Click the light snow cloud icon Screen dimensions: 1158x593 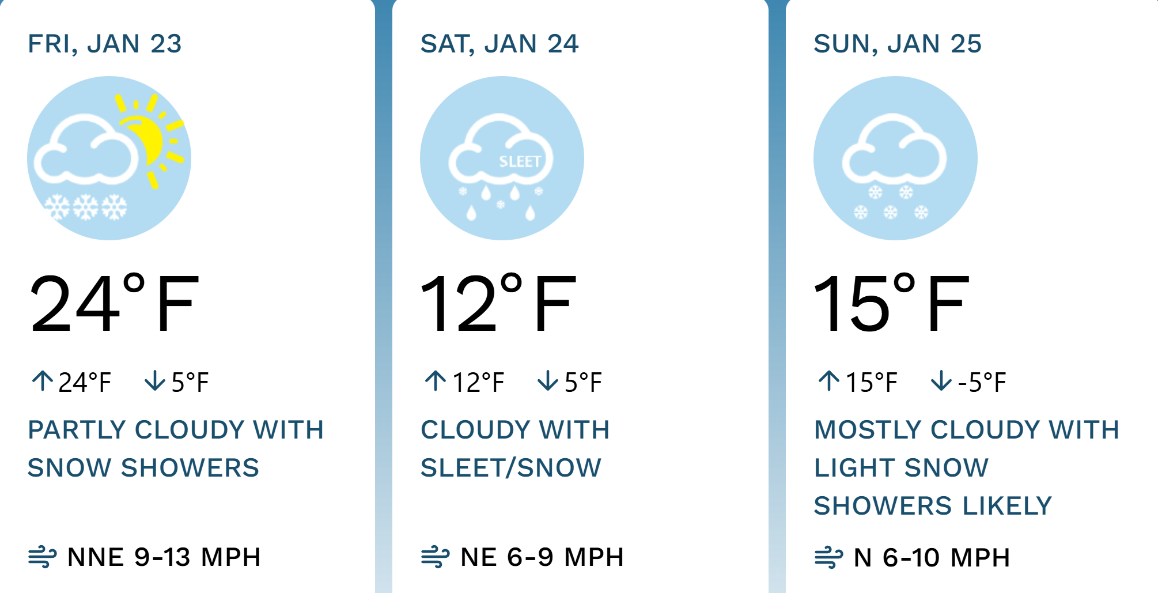click(895, 158)
